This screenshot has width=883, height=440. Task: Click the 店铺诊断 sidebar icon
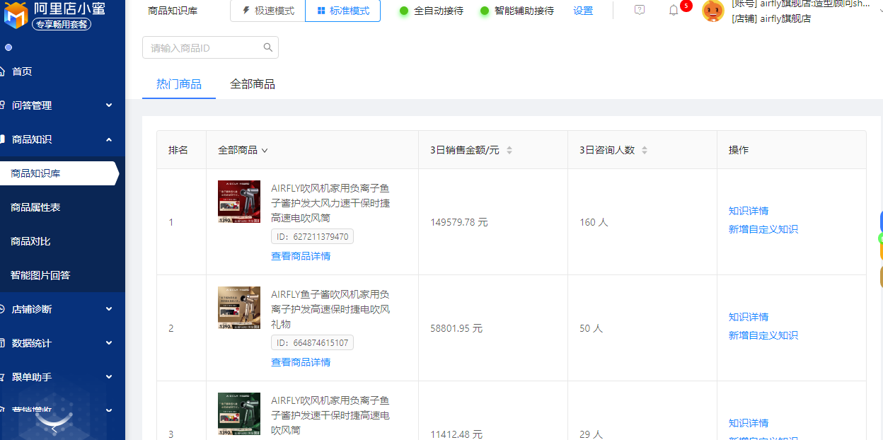2,309
